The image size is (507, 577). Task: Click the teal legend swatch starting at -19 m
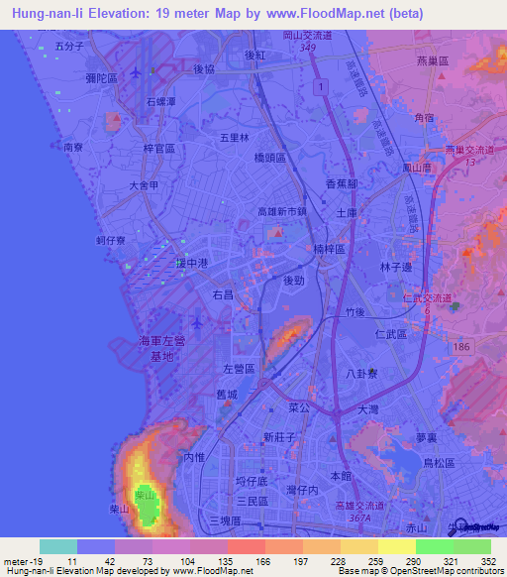pyautogui.click(x=58, y=547)
